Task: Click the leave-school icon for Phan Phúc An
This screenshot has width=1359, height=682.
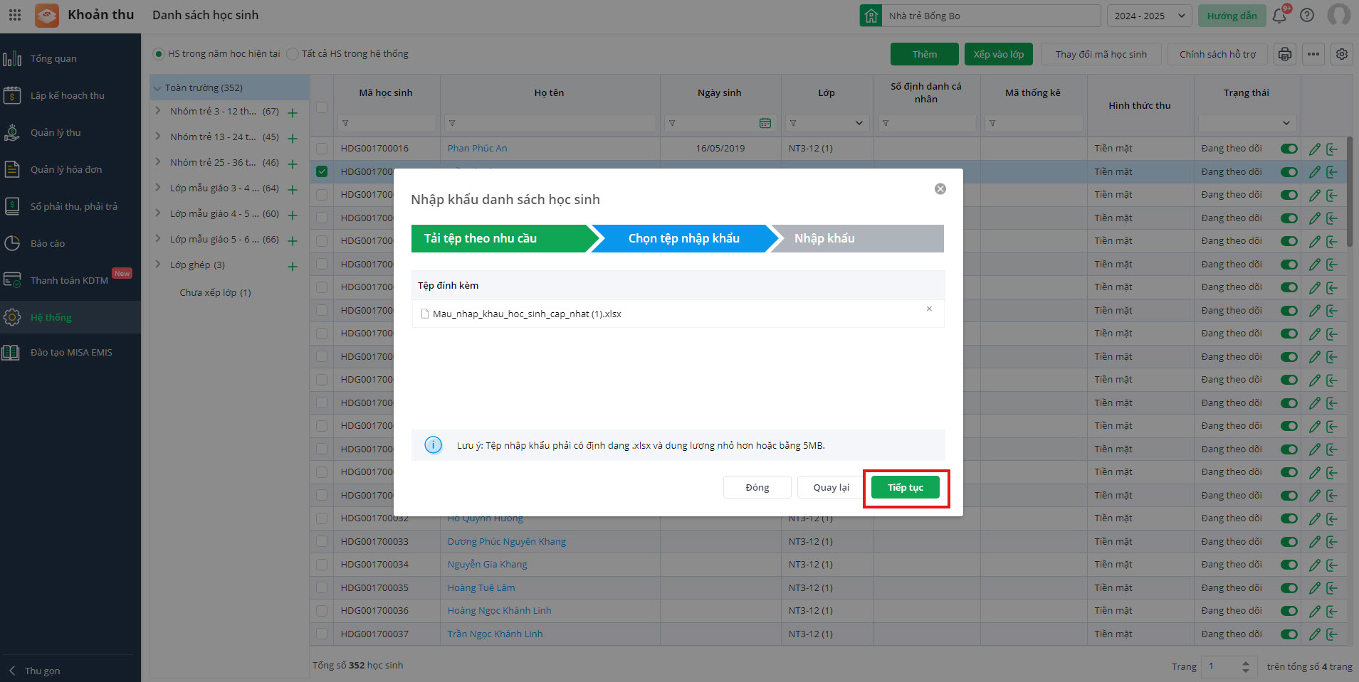Action: pyautogui.click(x=1332, y=149)
